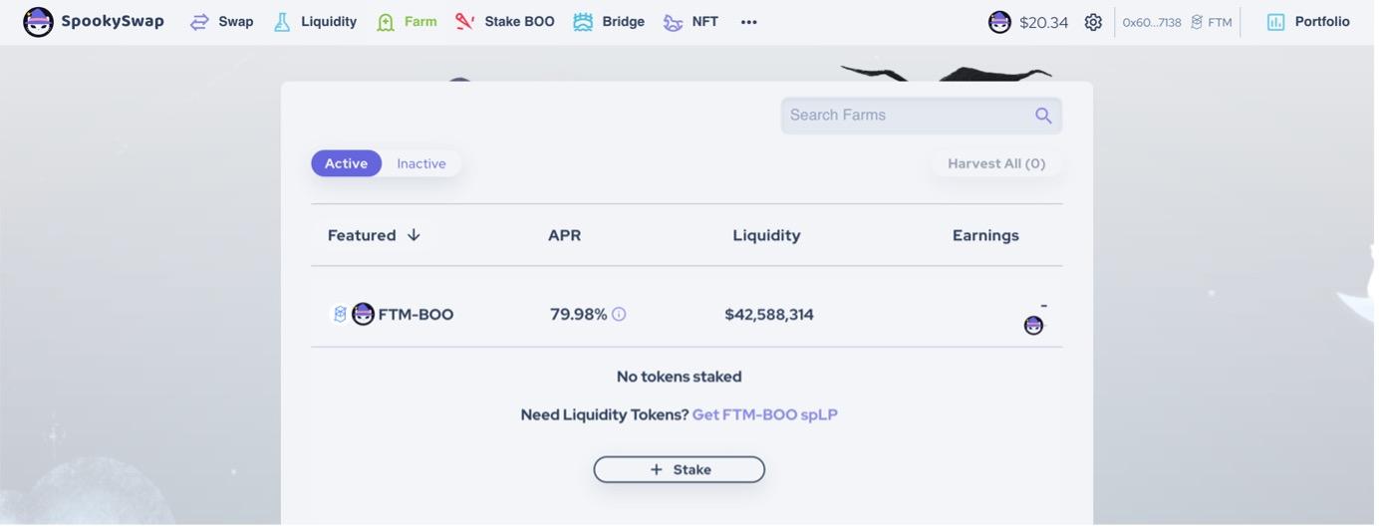The image size is (1379, 529).
Task: Click the Stake button
Action: pyautogui.click(x=680, y=469)
